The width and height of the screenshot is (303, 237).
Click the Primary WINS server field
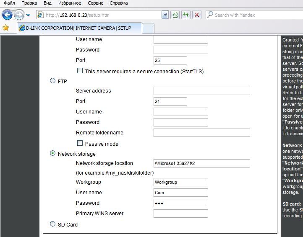(x=180, y=214)
